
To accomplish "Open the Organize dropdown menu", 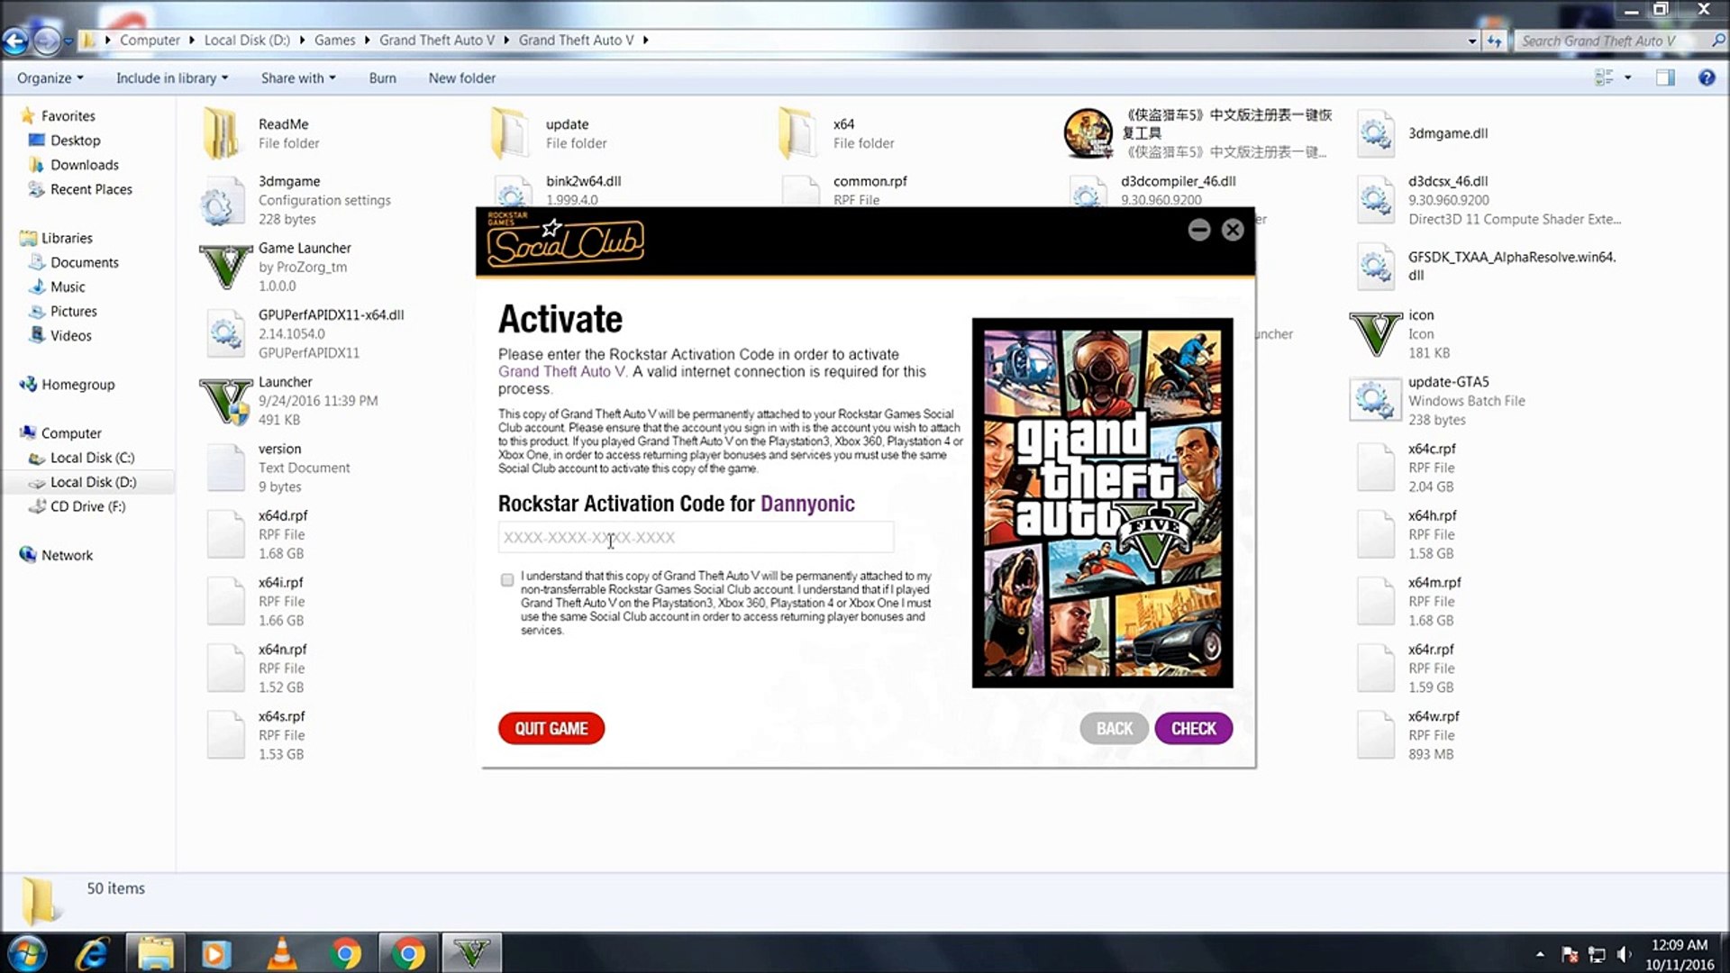I will 50,78.
